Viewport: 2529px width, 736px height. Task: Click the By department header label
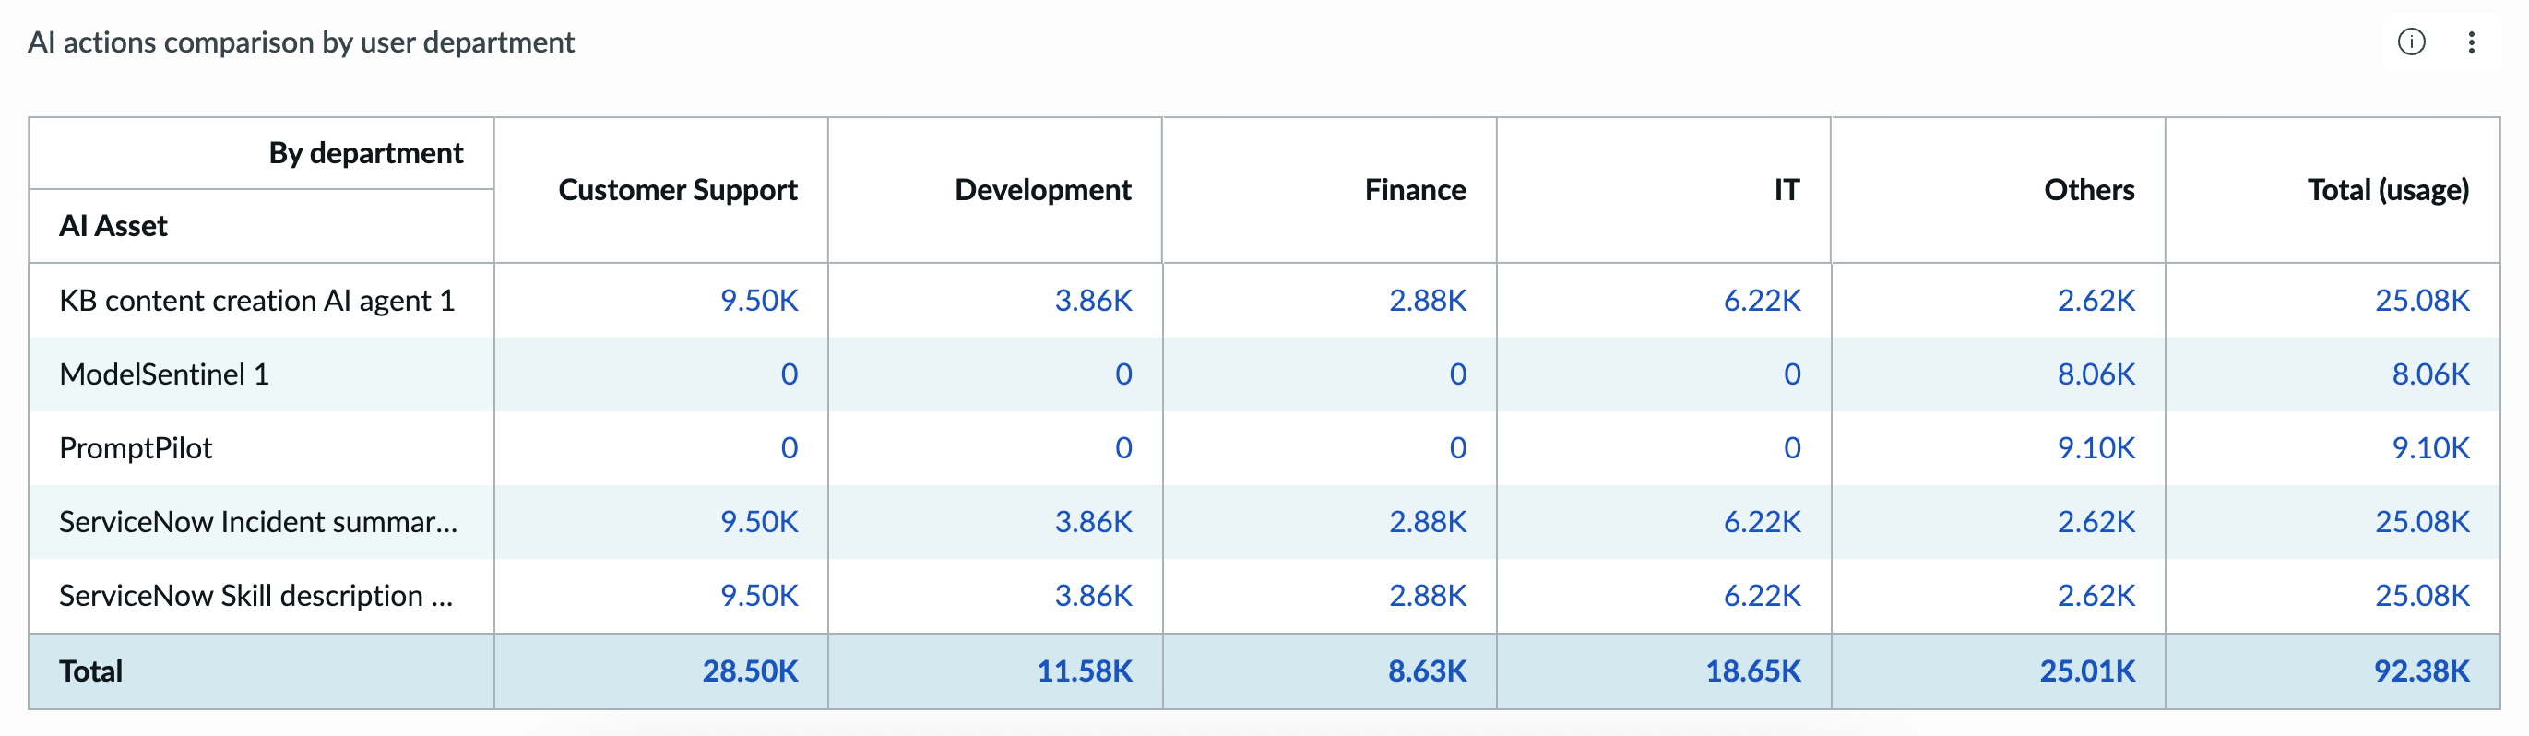click(x=365, y=153)
